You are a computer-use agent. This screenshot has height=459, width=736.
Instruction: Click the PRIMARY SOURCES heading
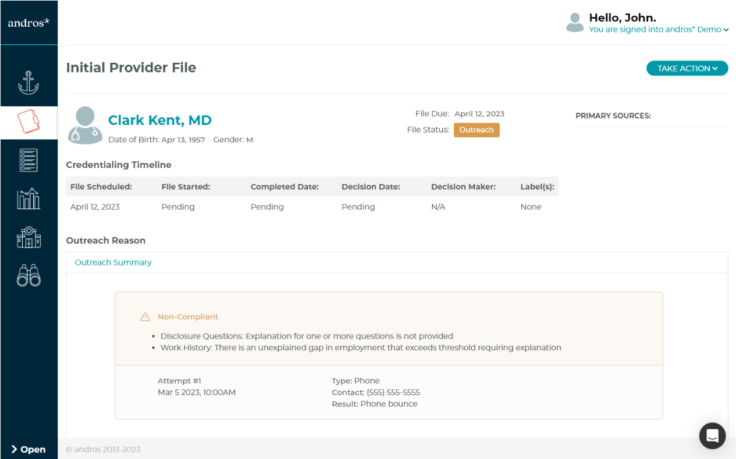[x=613, y=116]
